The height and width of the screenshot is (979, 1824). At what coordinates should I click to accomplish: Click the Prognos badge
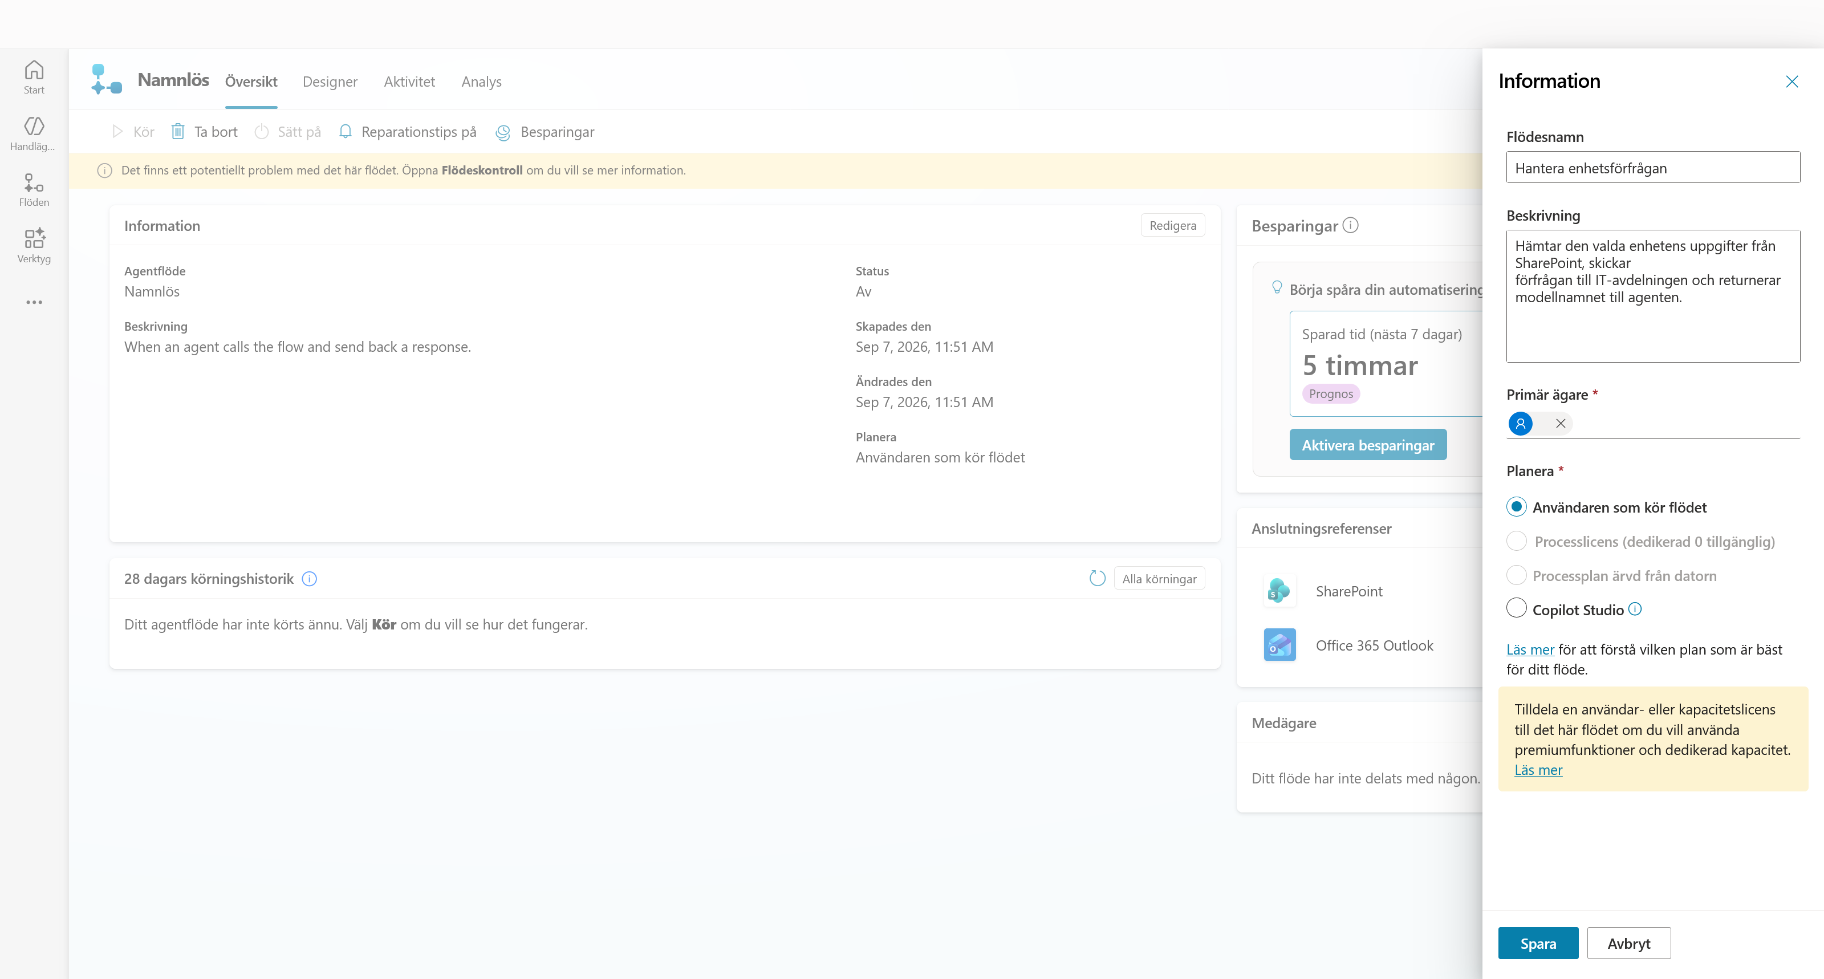coord(1330,393)
